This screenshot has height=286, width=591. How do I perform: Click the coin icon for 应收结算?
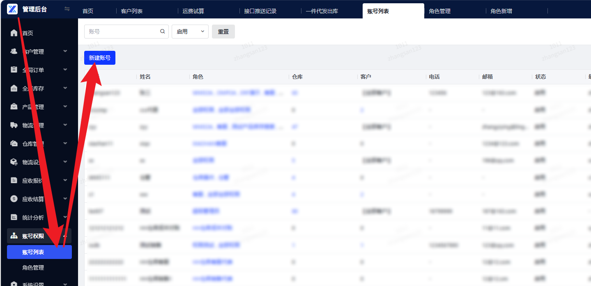coord(14,199)
